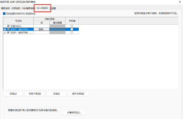Go to the 过滤器 tab
Screen dimensions: 183x119
[53, 8]
